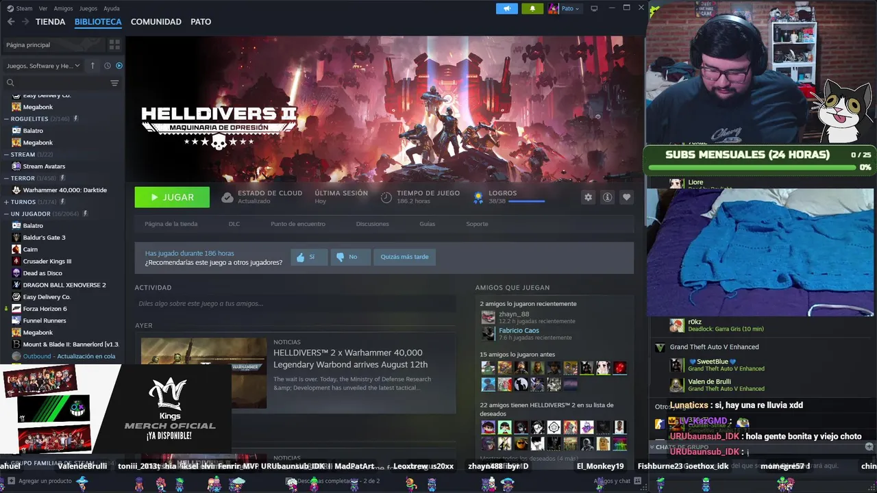Open the Guías link
This screenshot has width=877, height=493.
pyautogui.click(x=428, y=224)
